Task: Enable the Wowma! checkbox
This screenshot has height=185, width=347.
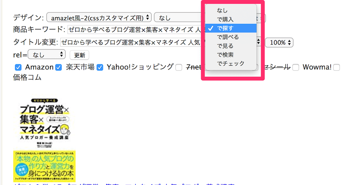Action: [x=296, y=67]
